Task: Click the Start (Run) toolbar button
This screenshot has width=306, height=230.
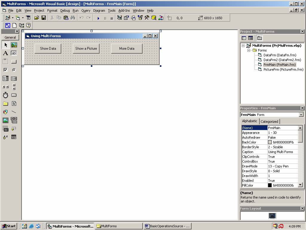Action: click(98, 18)
